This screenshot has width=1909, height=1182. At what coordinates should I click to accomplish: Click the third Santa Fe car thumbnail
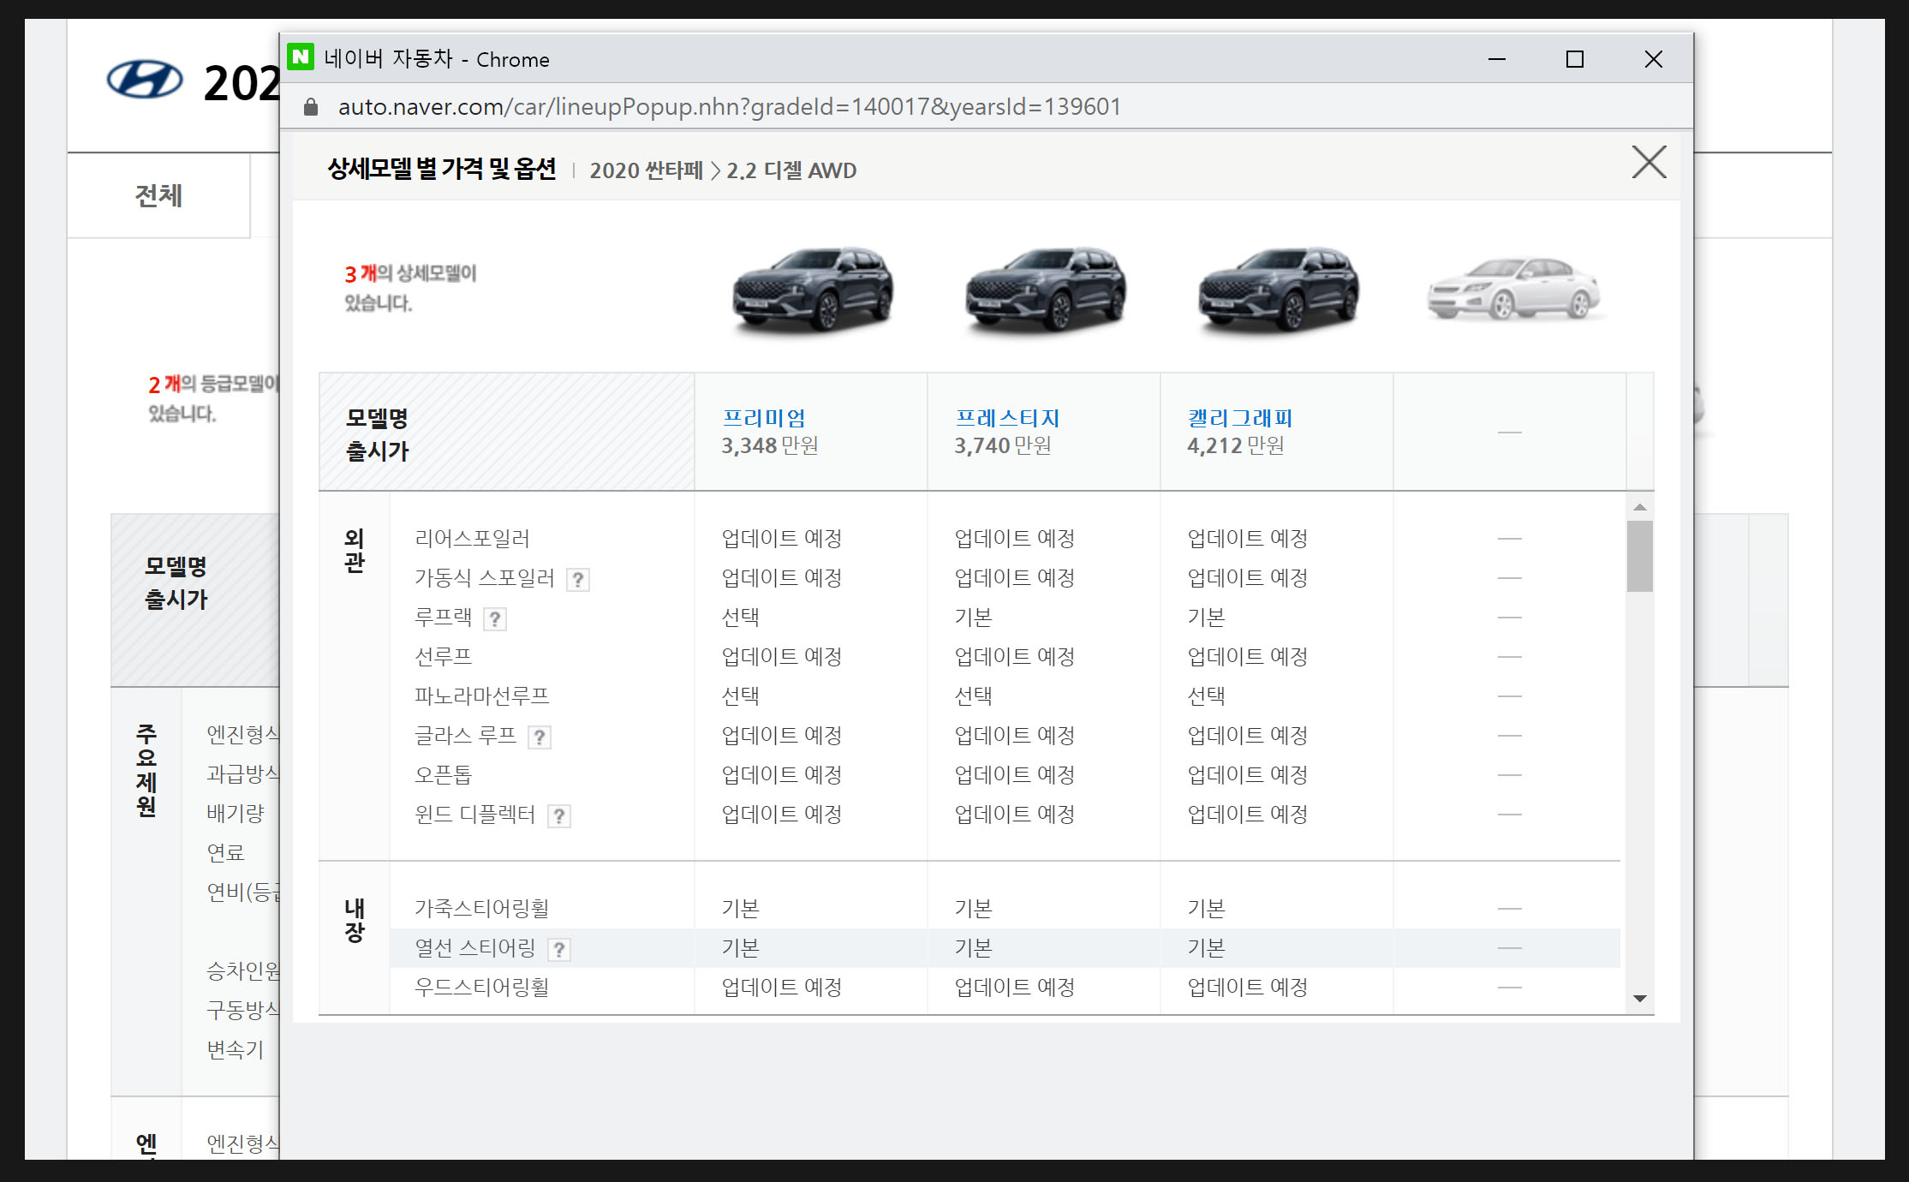(x=1278, y=288)
